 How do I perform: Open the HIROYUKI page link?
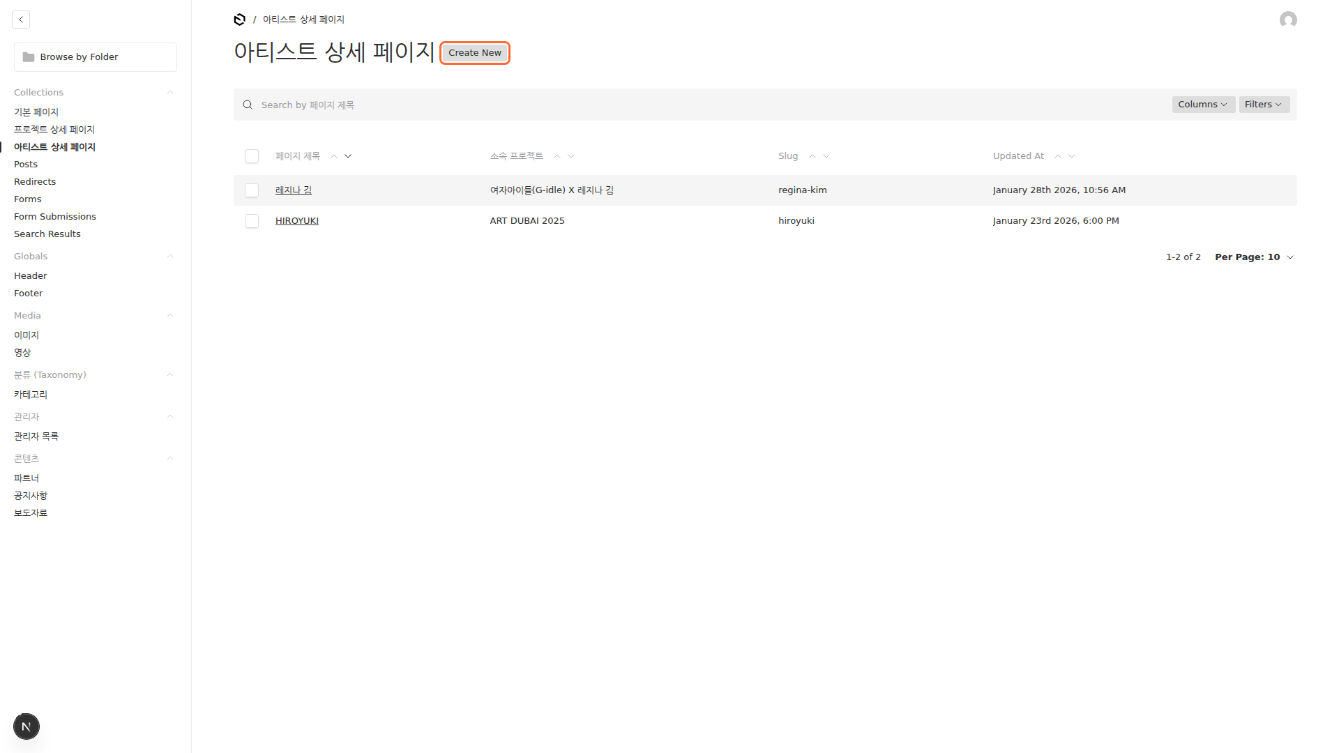[x=297, y=221]
